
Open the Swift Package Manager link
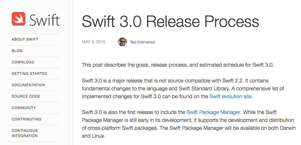click(x=213, y=112)
